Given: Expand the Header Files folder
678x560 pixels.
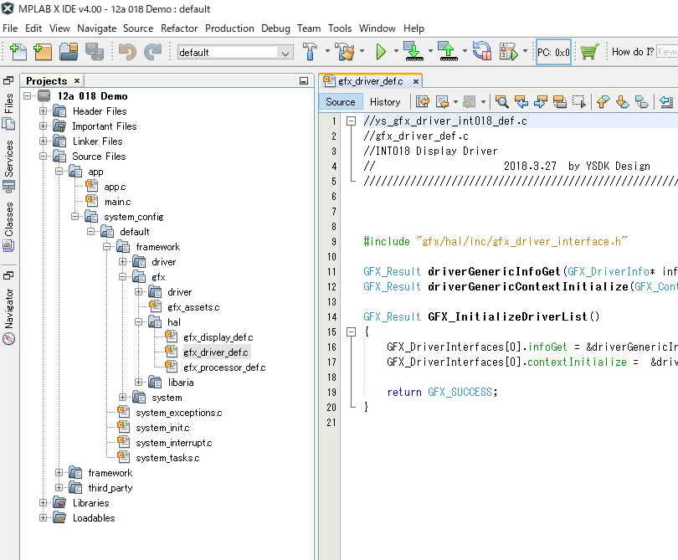Looking at the screenshot, I should click(44, 111).
